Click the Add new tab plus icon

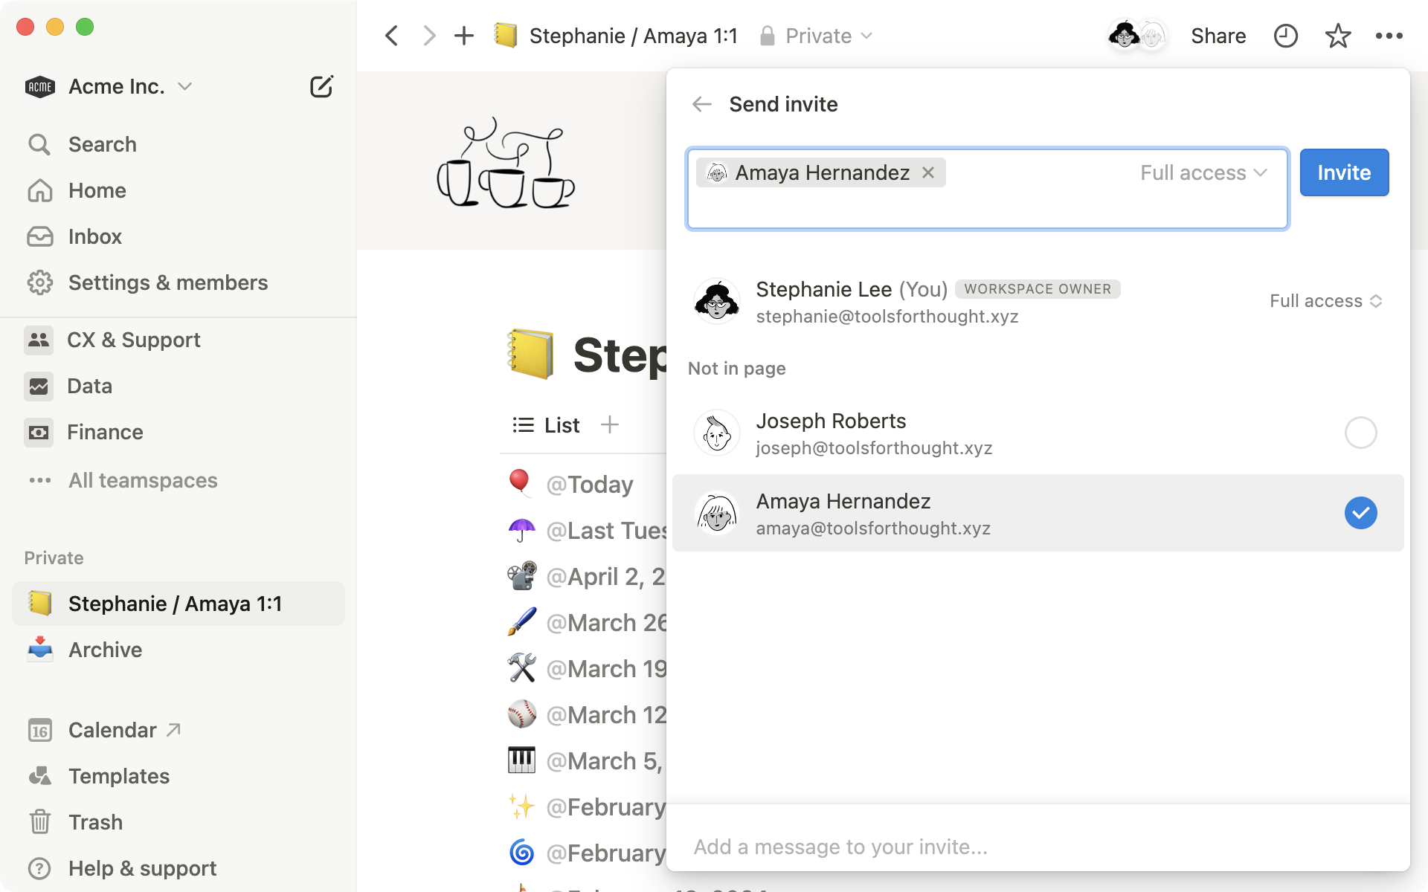coord(463,35)
